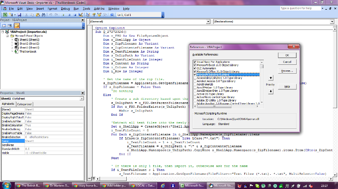The height and width of the screenshot is (189, 338).
Task: Uncheck the OLE Automation reference
Action: 195,68
